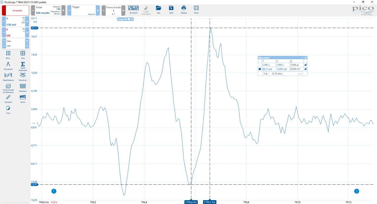Step the Trigger setting up with plus

[98, 10]
